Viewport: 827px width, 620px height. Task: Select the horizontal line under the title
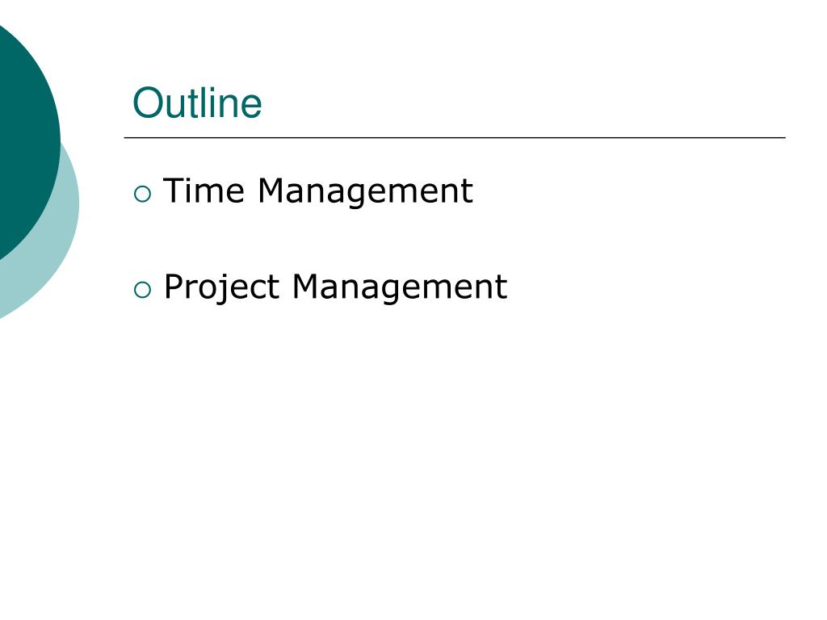455,137
